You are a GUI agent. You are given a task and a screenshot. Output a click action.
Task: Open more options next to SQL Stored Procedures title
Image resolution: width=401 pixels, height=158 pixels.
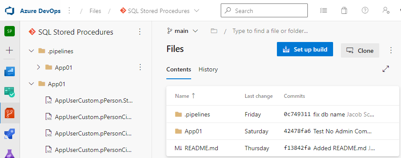click(140, 32)
